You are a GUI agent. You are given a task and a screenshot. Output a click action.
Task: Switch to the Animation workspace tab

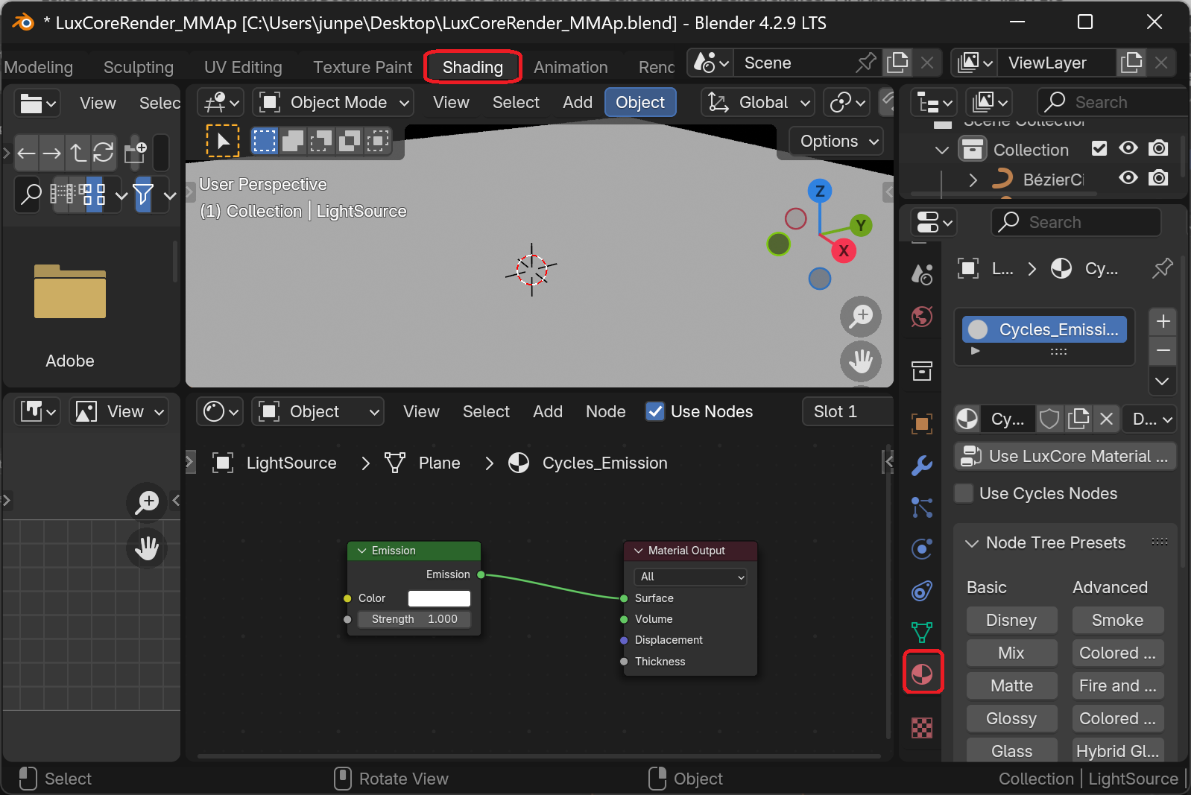tap(570, 67)
